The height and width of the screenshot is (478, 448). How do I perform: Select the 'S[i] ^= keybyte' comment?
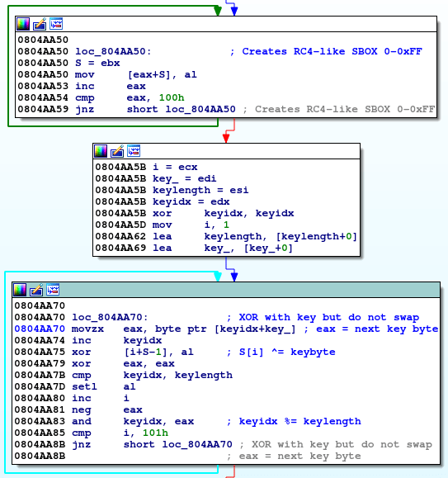coord(281,352)
